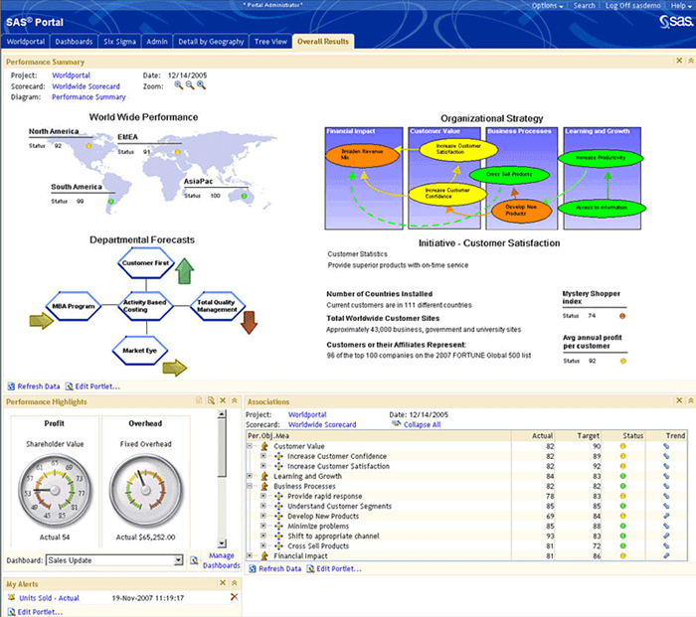Open the Detail by Geography tab
Screen dimensions: 696x617
coord(213,42)
